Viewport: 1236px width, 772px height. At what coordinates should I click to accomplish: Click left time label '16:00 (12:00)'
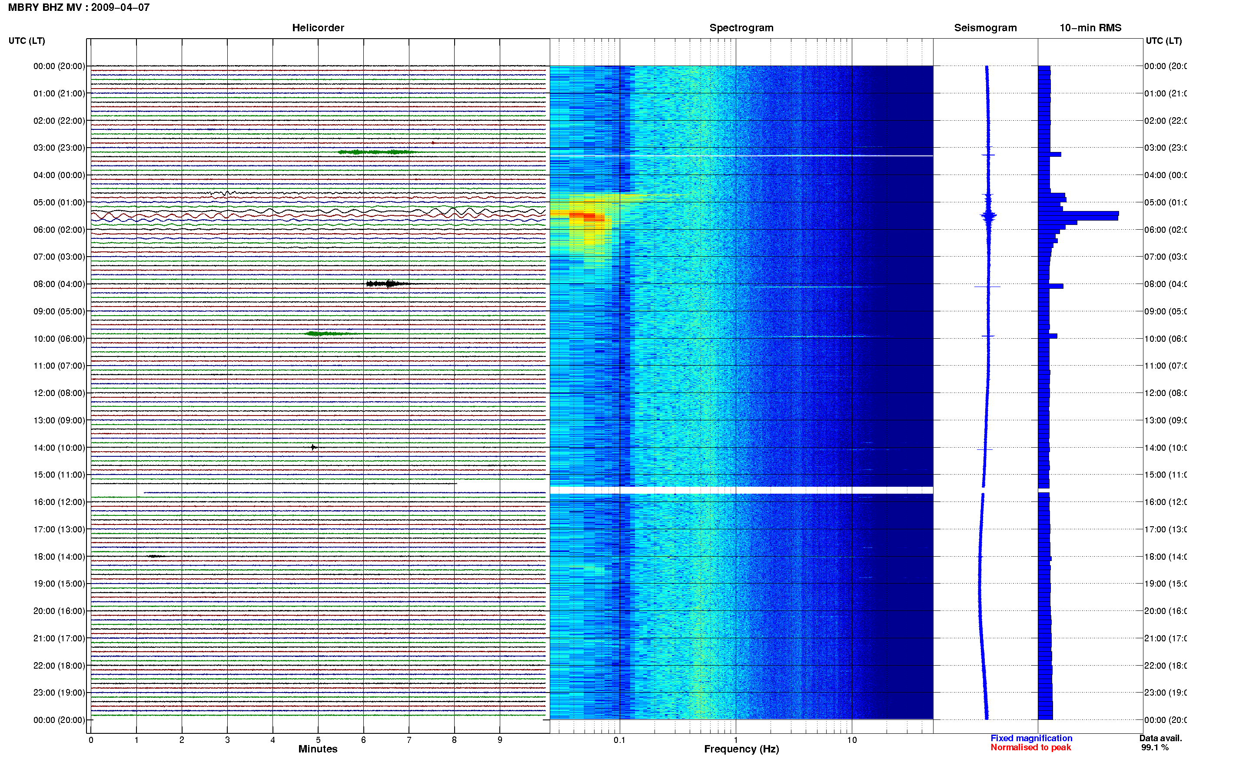59,502
